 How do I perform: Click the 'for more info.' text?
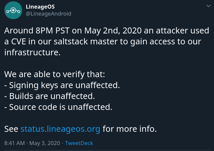tap(130, 129)
